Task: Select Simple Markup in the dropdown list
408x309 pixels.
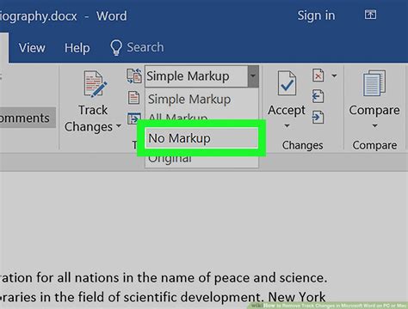Action: pos(189,100)
